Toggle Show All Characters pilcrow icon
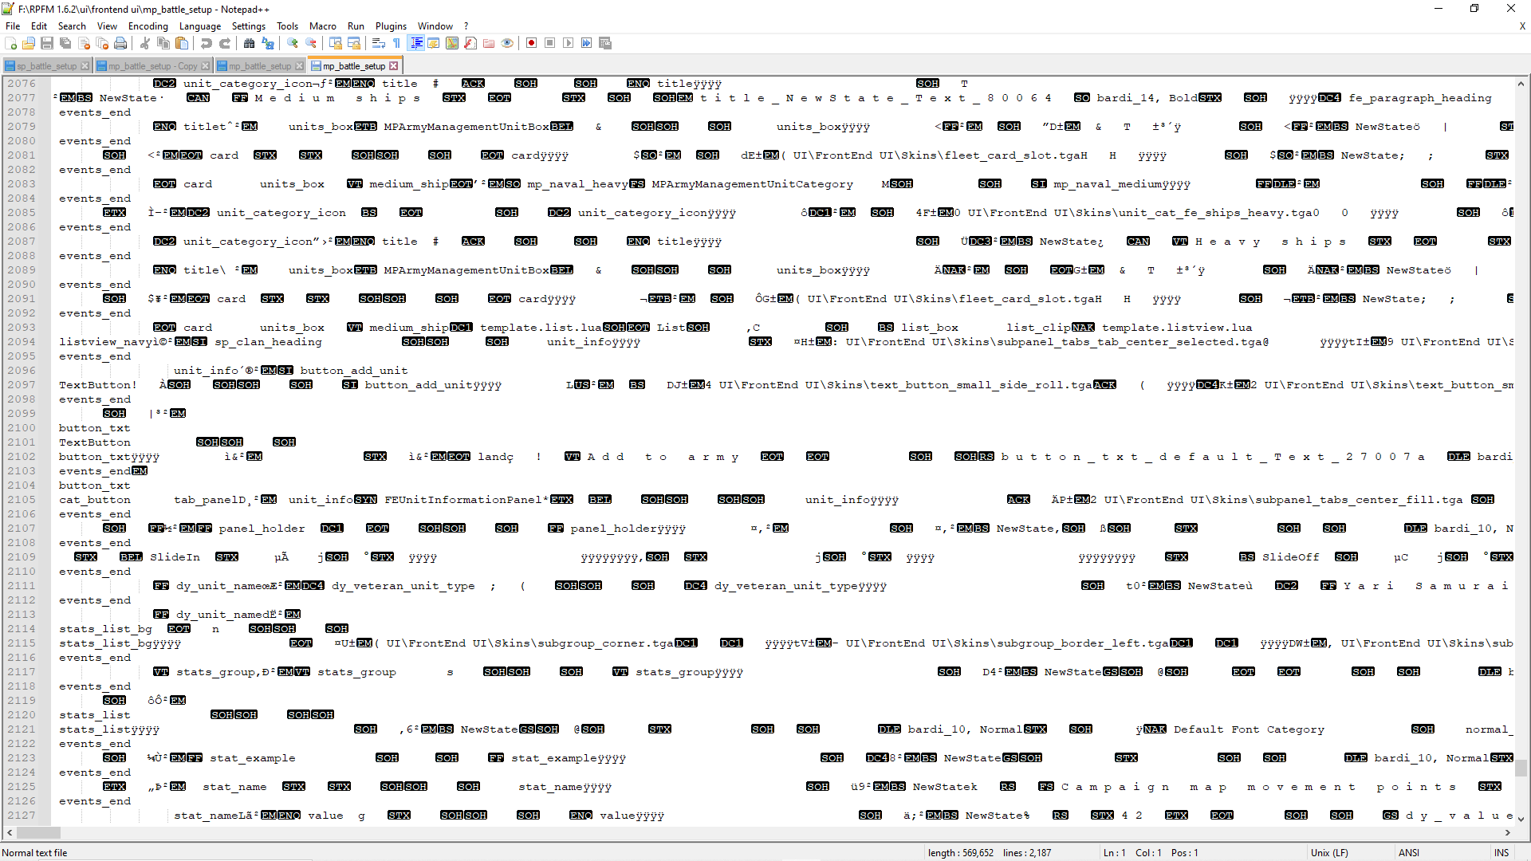Screen dimensions: 1531x861 [397, 43]
